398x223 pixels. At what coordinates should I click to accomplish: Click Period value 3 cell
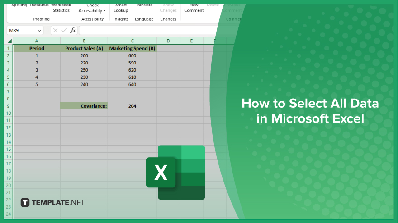click(x=37, y=70)
